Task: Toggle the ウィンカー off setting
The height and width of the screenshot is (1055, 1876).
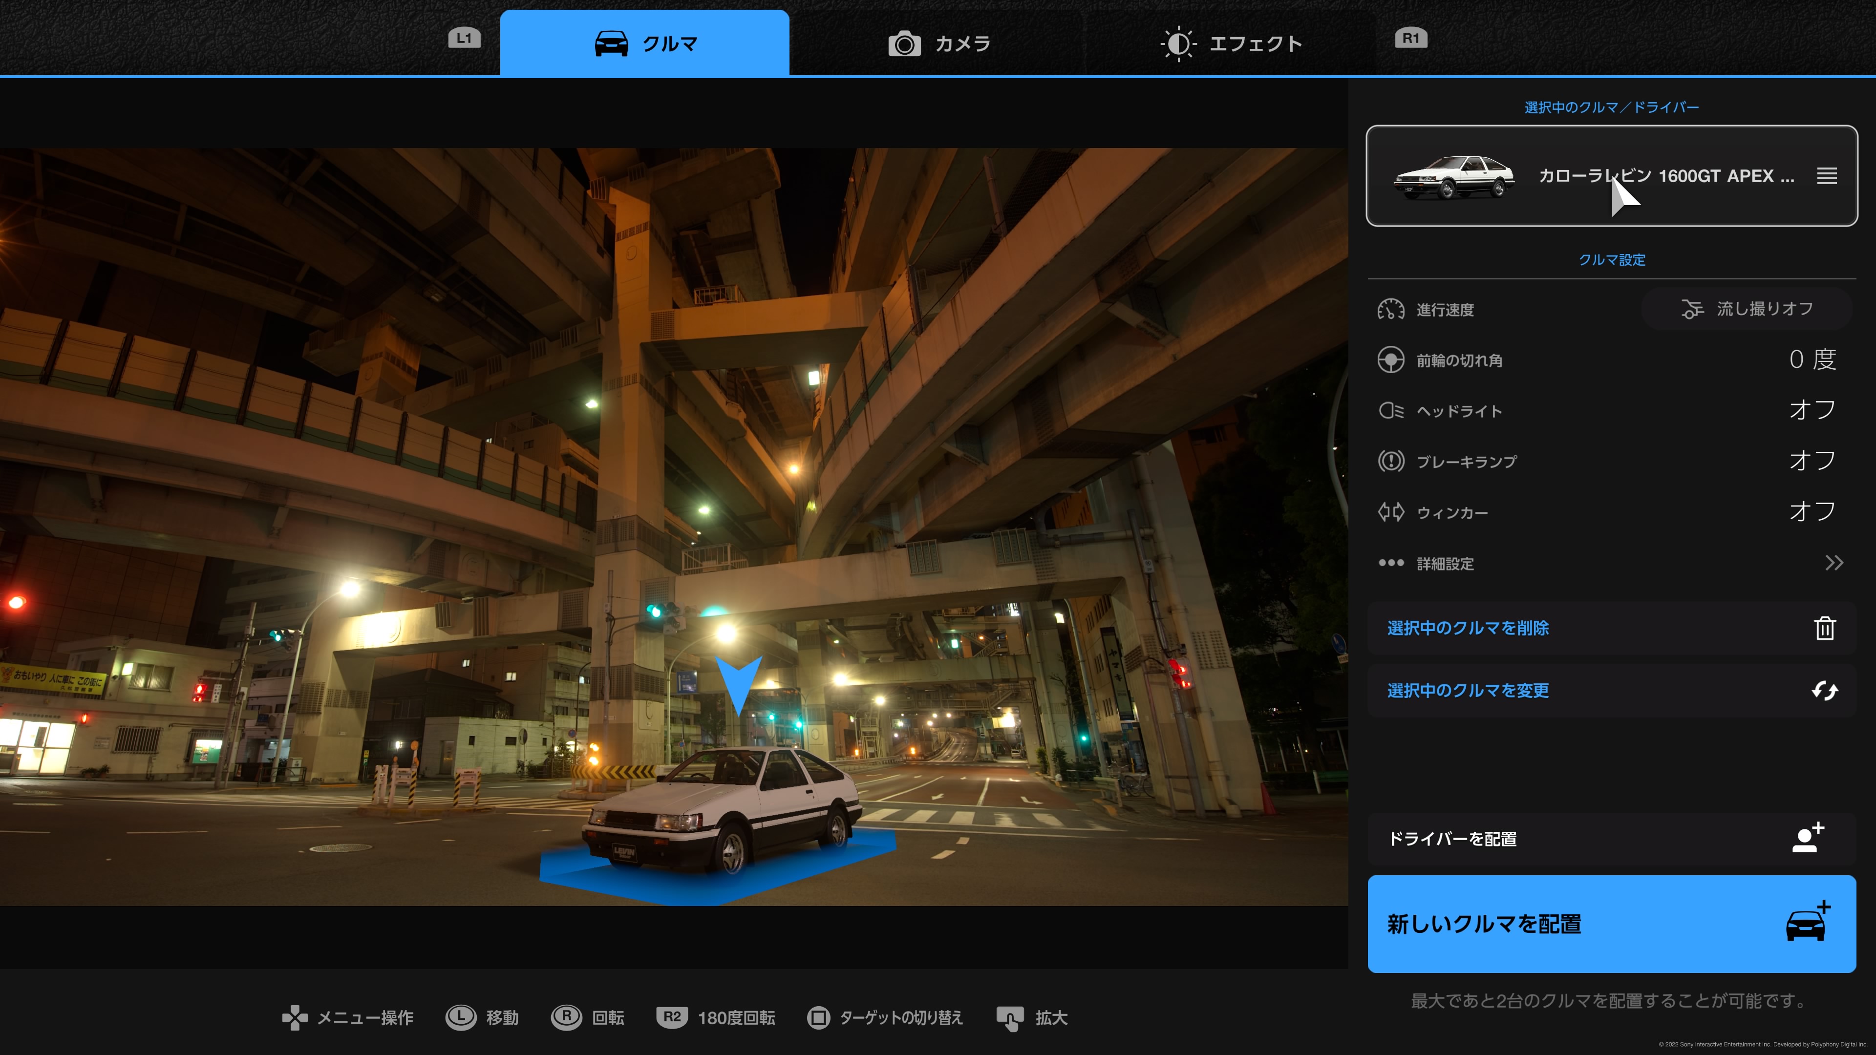Action: click(x=1812, y=512)
